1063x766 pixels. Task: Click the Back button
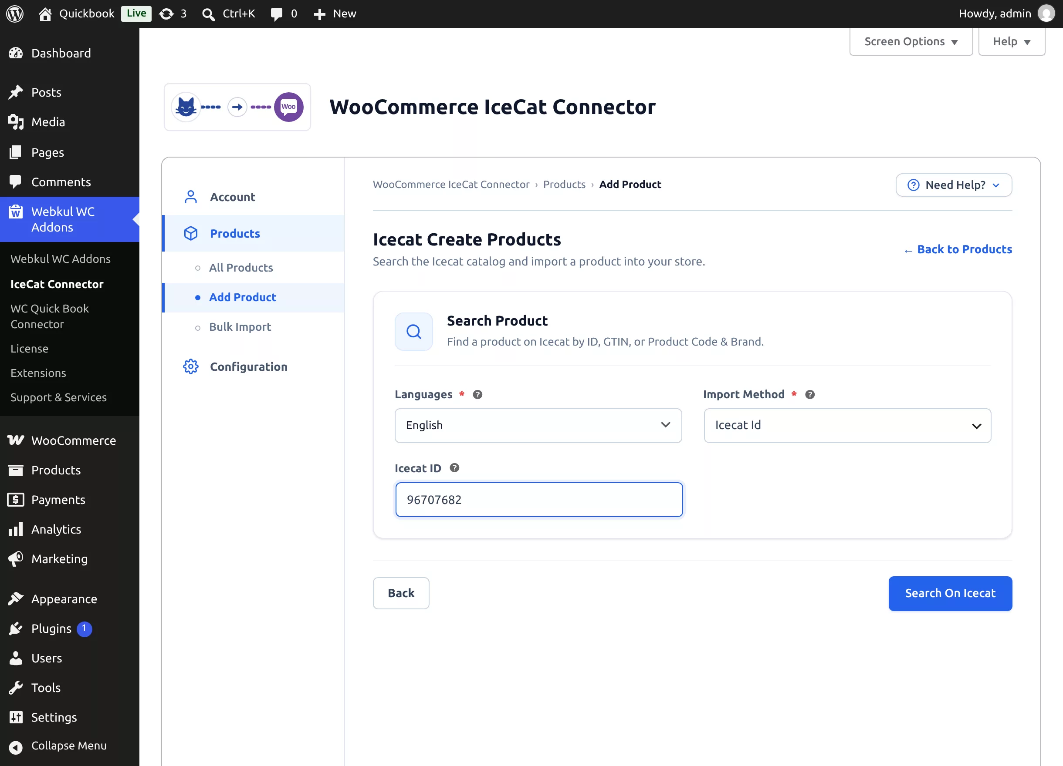(401, 593)
